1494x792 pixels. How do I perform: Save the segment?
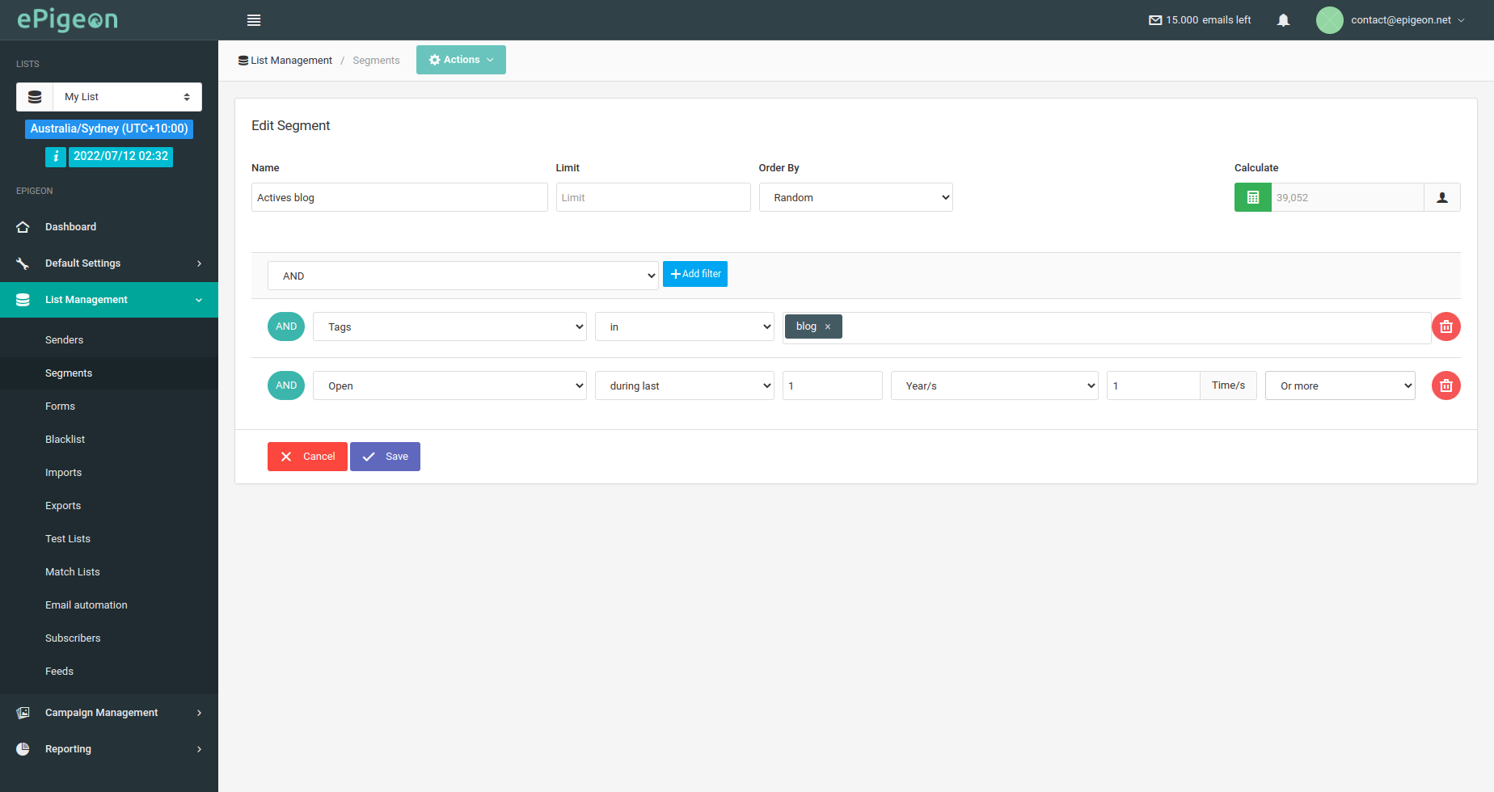(x=385, y=456)
